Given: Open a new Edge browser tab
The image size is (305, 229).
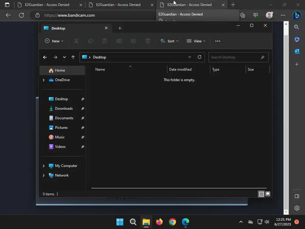Looking at the screenshot, I should pyautogui.click(x=233, y=5).
